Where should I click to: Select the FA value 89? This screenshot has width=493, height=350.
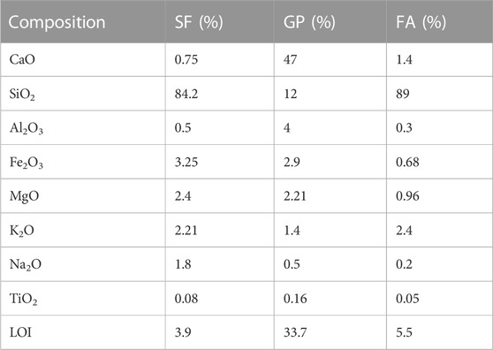[x=403, y=94]
